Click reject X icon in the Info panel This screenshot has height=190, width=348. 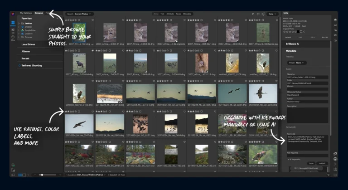(x=304, y=32)
